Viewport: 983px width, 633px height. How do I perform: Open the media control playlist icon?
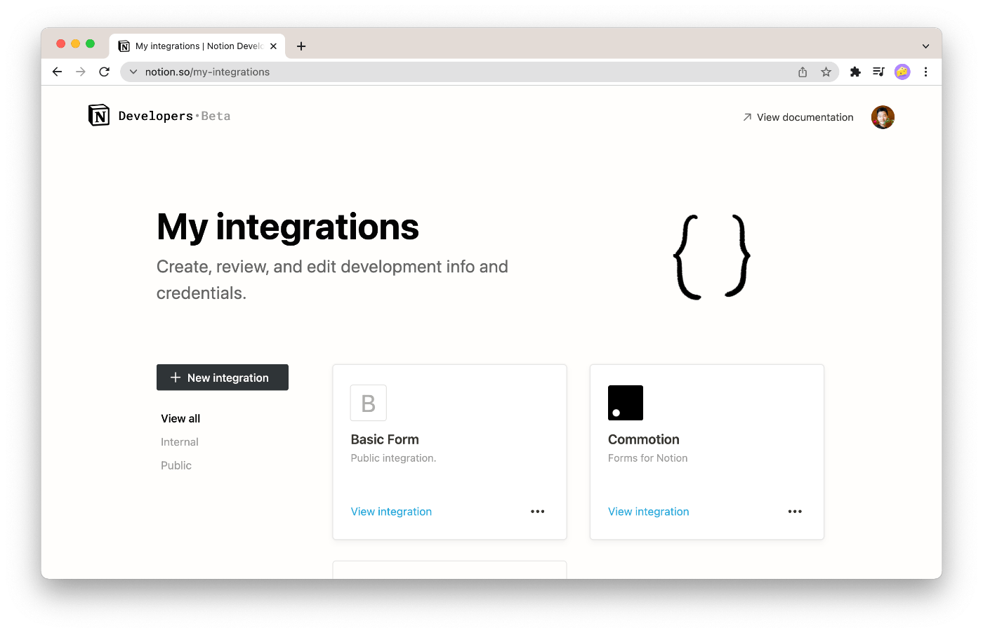point(878,72)
